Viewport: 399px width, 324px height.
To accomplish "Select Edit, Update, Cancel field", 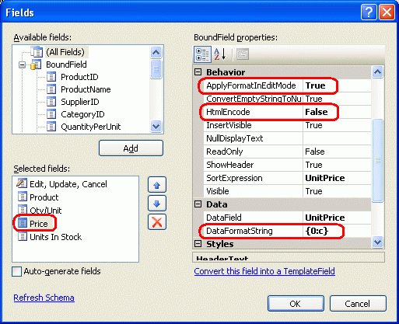I will [68, 184].
